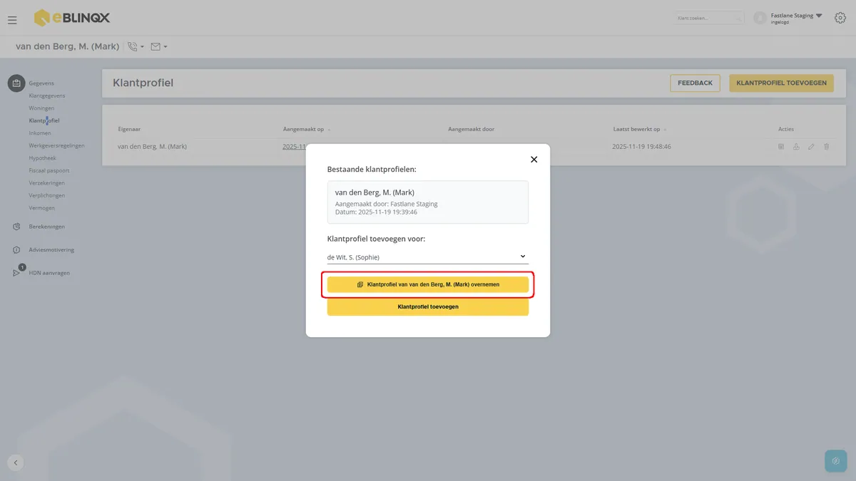This screenshot has width=856, height=481.
Task: Open the Gegevens section icon
Action: 16,83
